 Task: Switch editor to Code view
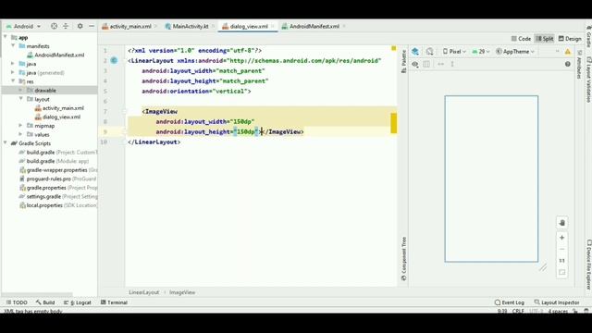(521, 39)
